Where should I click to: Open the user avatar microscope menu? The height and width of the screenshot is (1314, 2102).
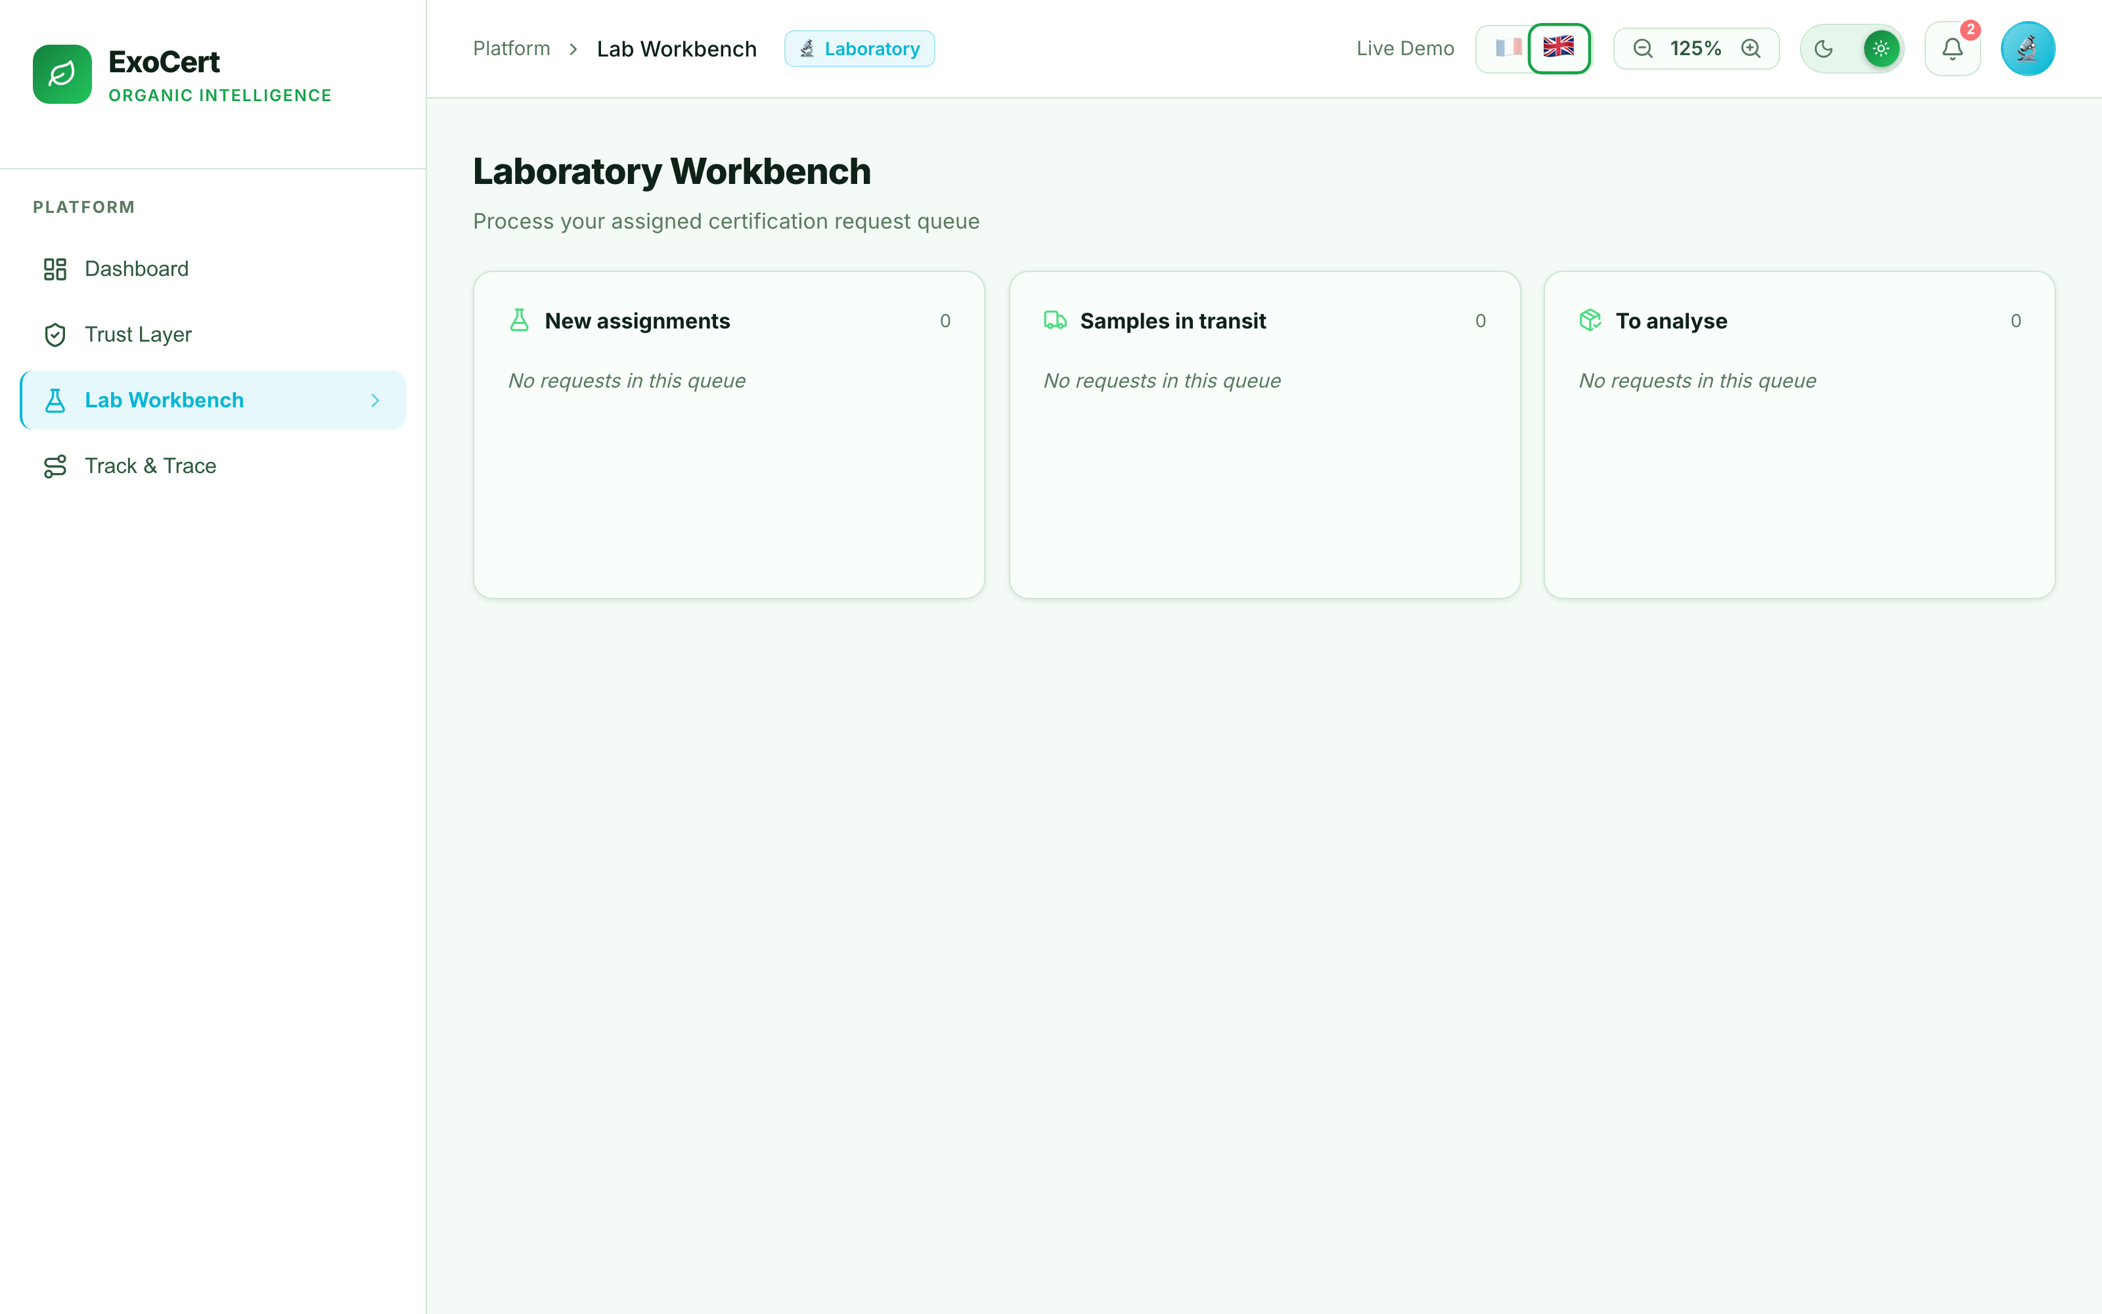pos(2027,49)
